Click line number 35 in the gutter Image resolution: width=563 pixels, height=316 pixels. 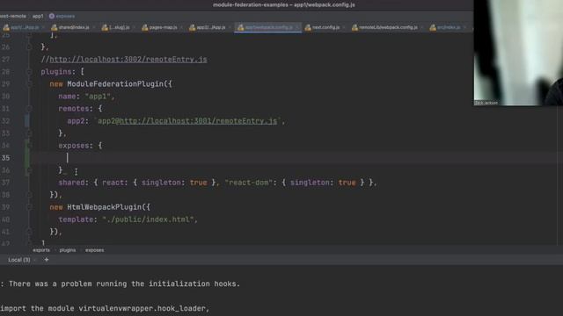pos(6,158)
